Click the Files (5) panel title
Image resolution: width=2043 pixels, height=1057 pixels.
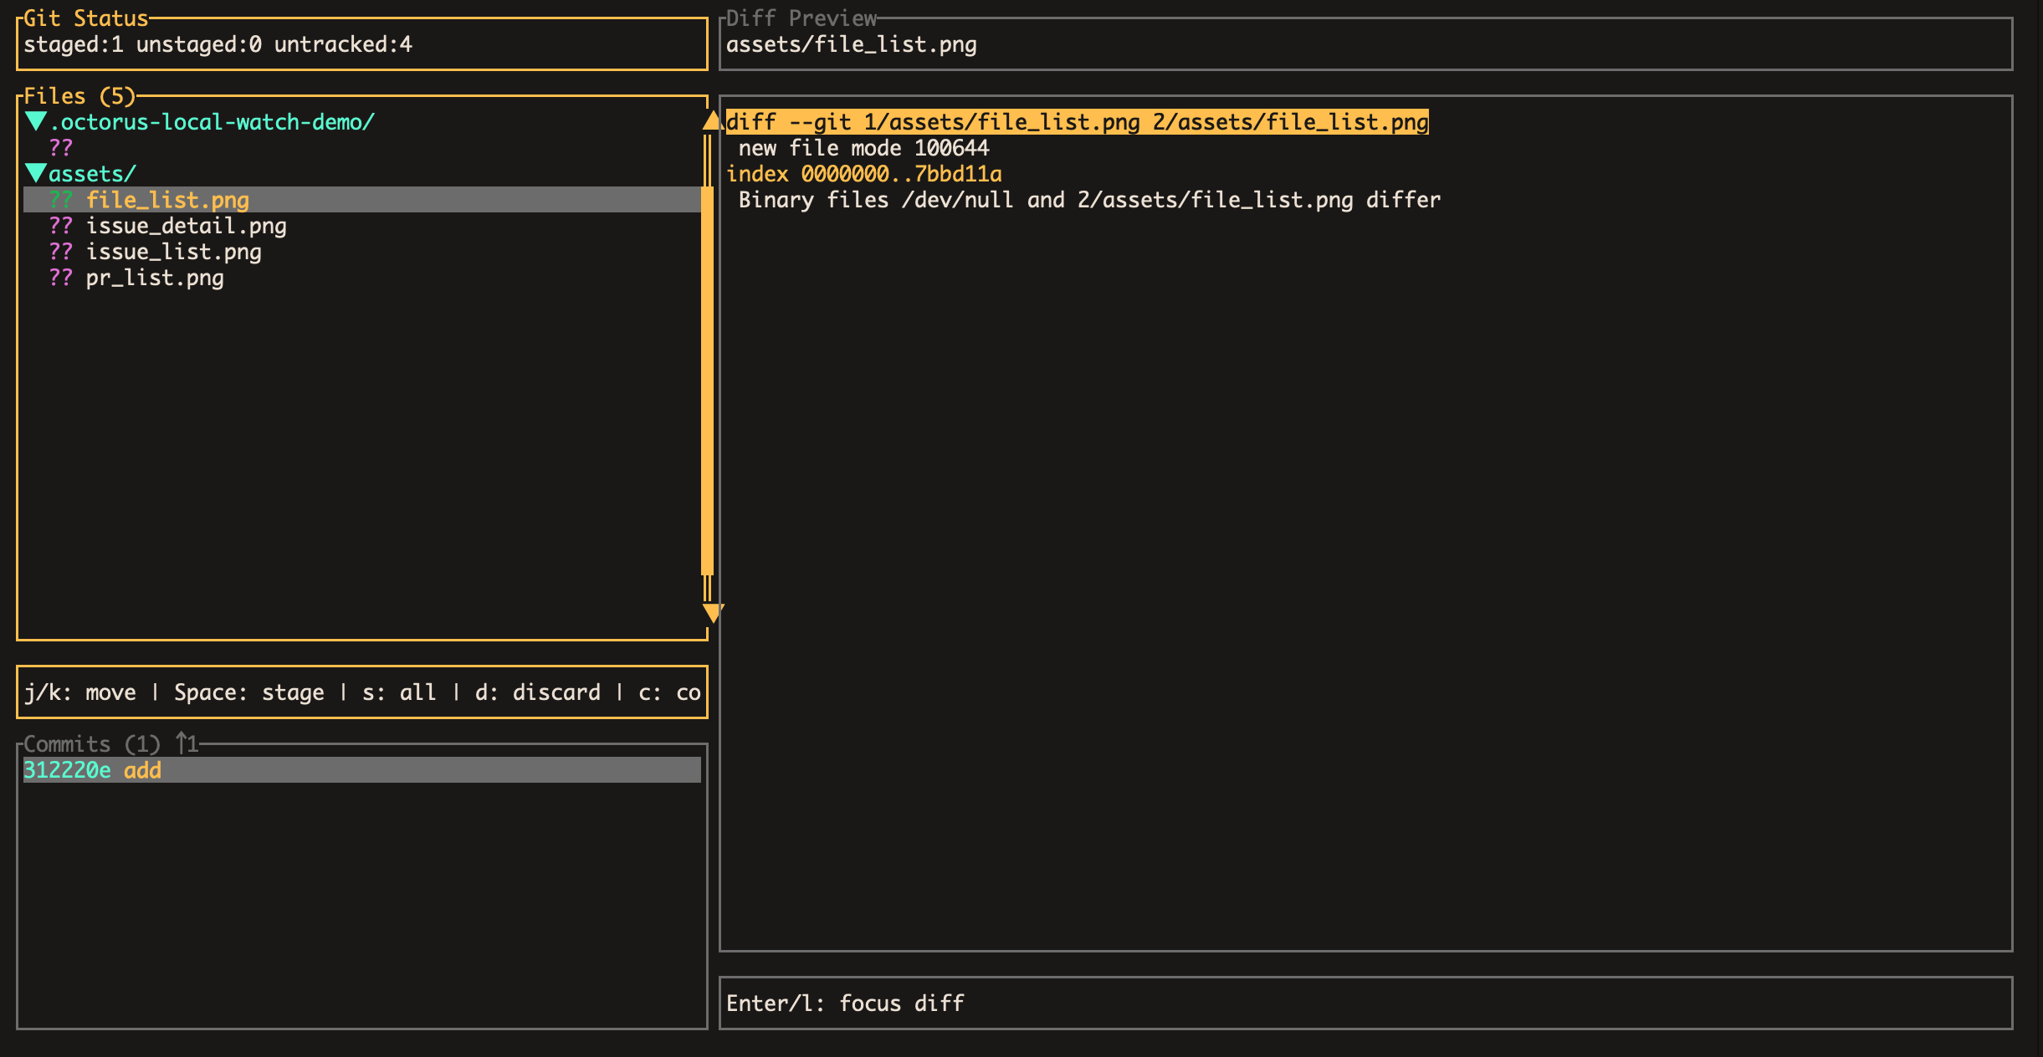[79, 96]
